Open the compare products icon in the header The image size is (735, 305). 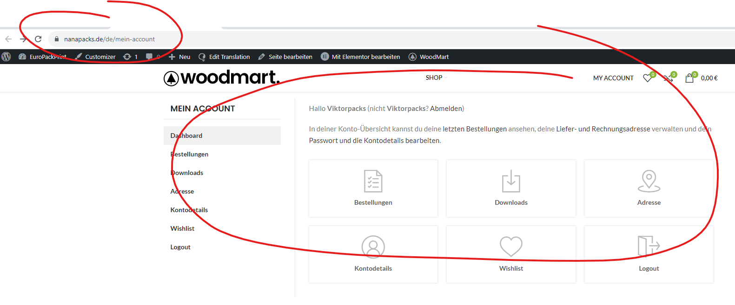pos(669,78)
